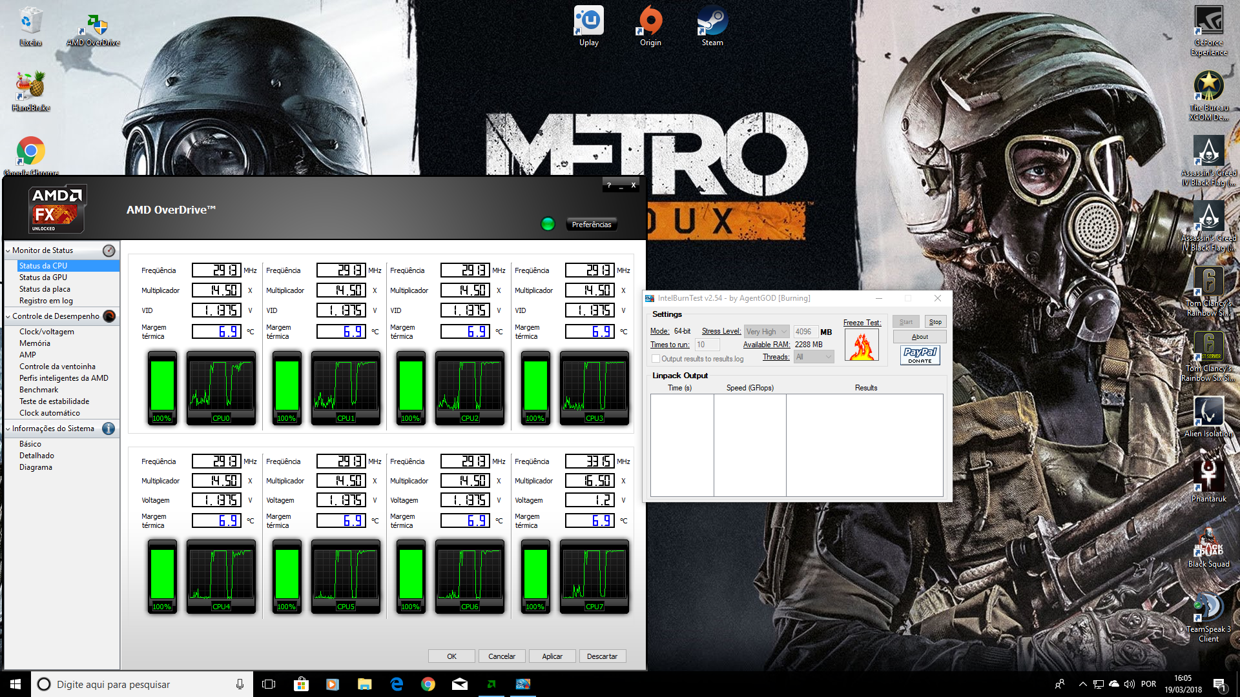Click the Cancelar button

[502, 656]
